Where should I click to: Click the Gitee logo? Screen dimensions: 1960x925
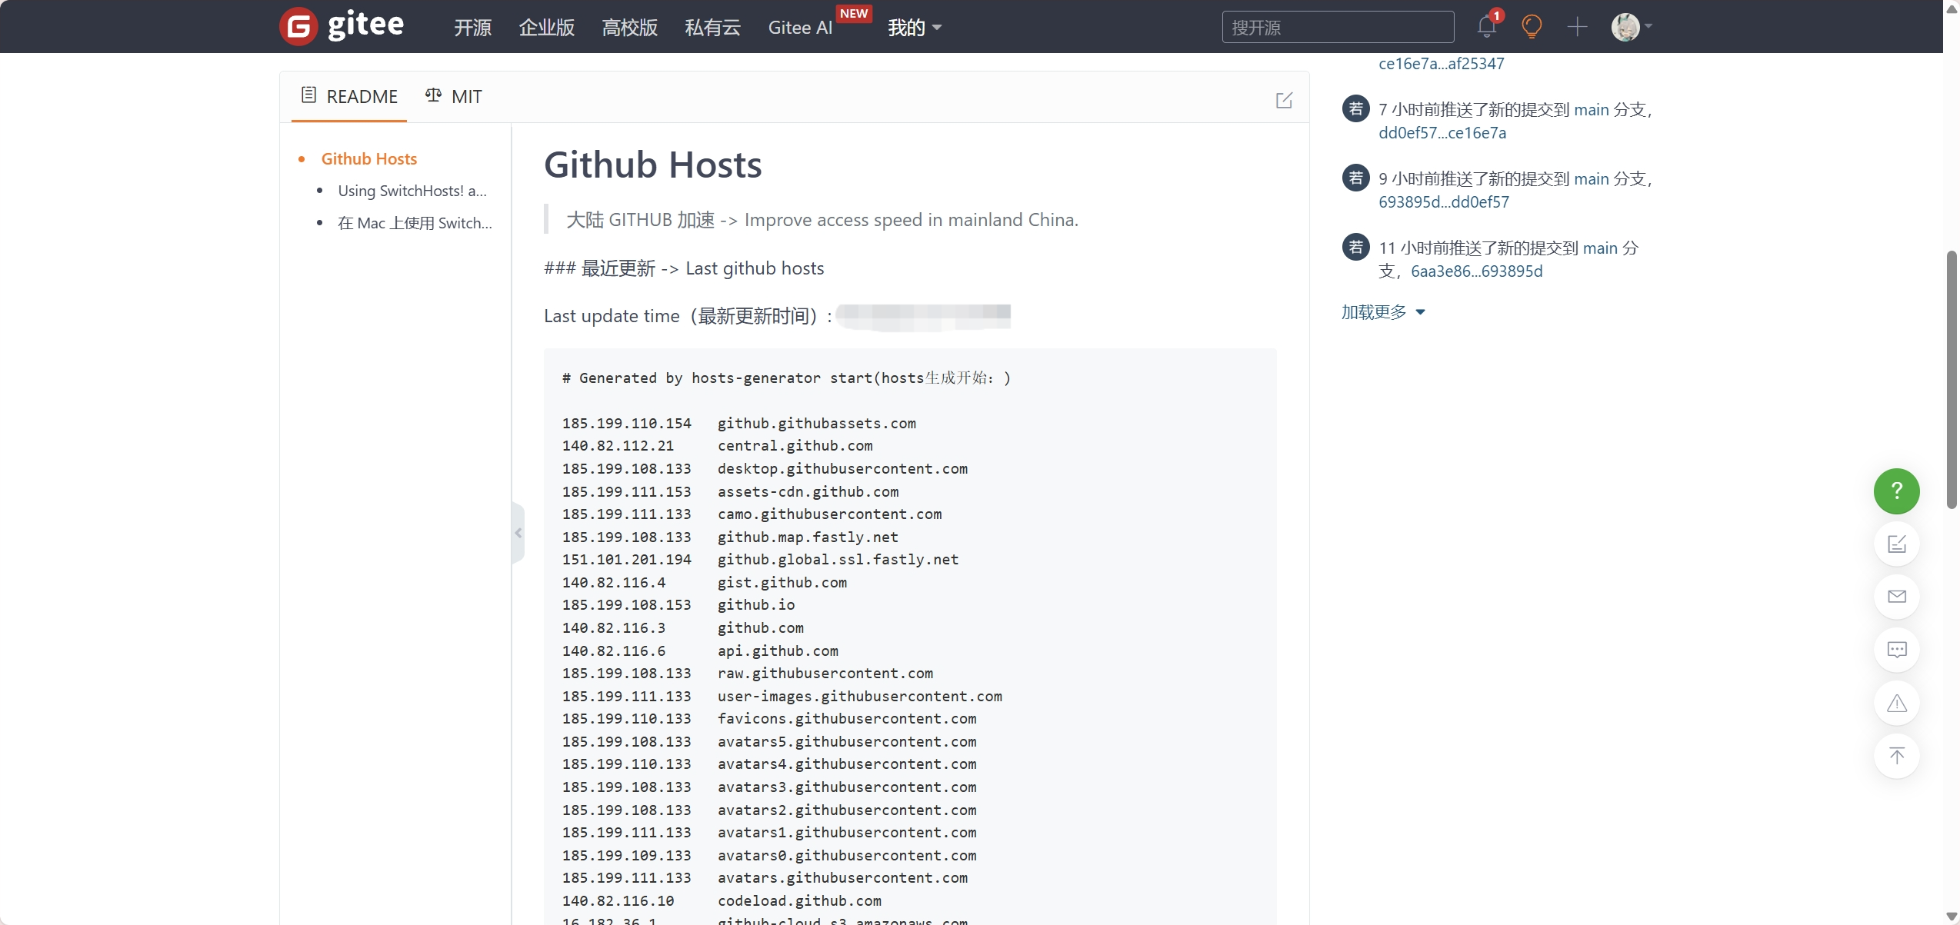pos(342,26)
